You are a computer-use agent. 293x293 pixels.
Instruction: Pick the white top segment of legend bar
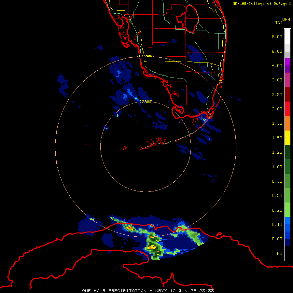(x=287, y=36)
